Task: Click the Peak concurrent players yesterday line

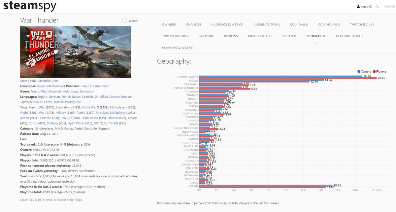Action: (51, 165)
